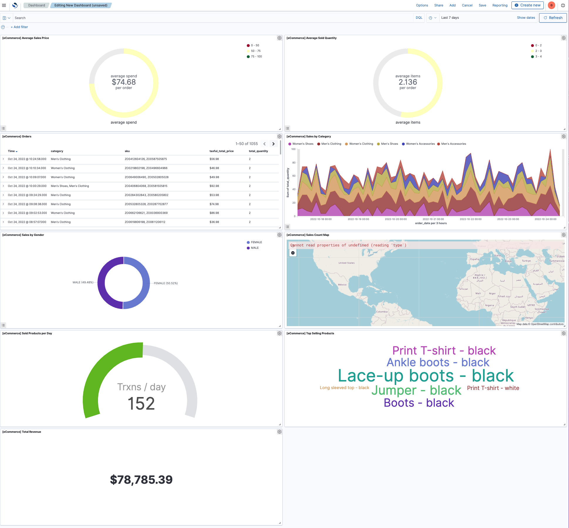The height and width of the screenshot is (528, 569).
Task: Open panel options for Sales by Gender
Action: 279,235
